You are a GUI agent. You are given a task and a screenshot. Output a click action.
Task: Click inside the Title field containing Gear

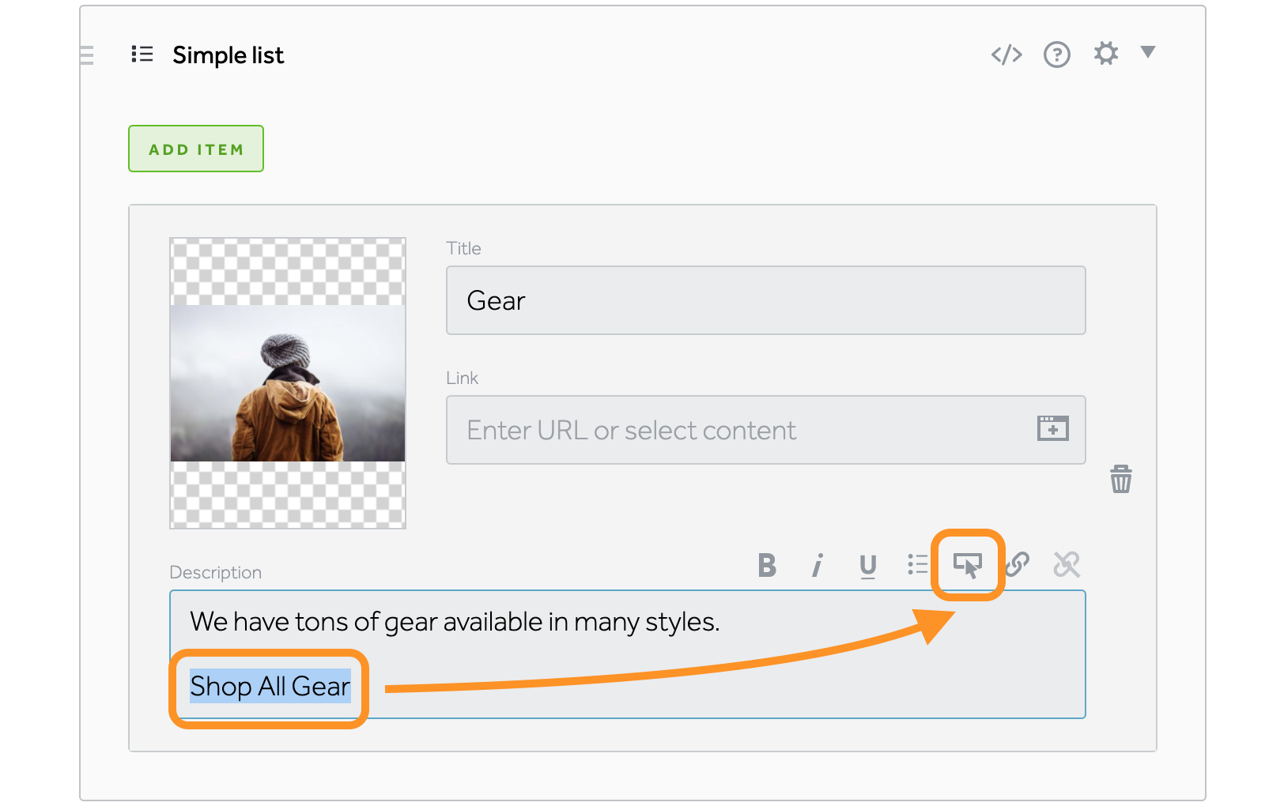[x=765, y=300]
